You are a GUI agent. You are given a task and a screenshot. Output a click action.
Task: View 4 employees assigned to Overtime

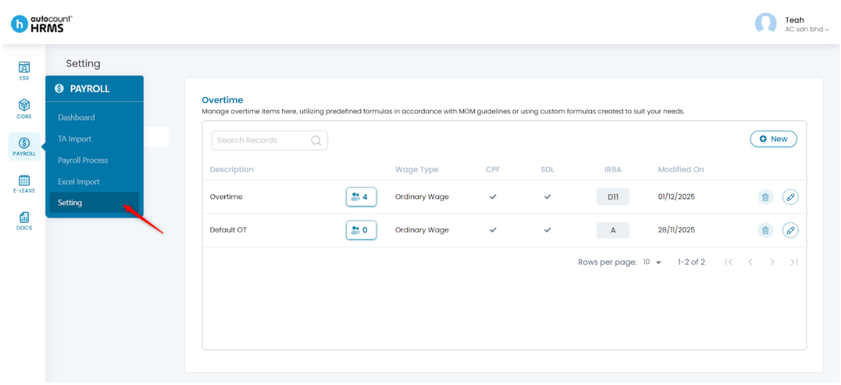click(361, 197)
